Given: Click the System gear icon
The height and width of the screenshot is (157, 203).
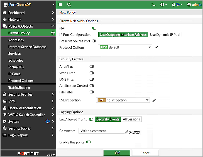Looking at the screenshot, I should [x=5, y=121].
